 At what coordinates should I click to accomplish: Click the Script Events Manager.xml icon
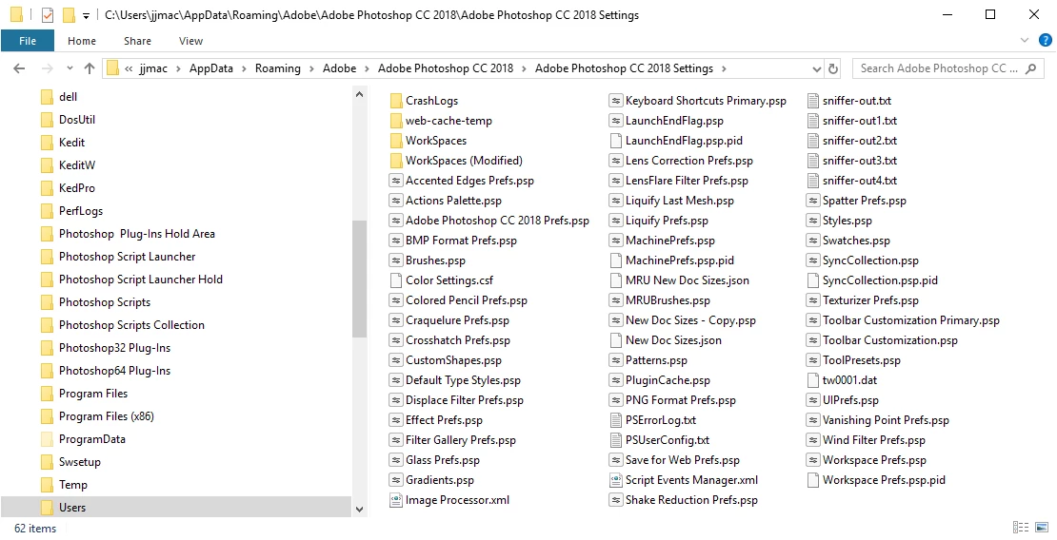pos(615,480)
